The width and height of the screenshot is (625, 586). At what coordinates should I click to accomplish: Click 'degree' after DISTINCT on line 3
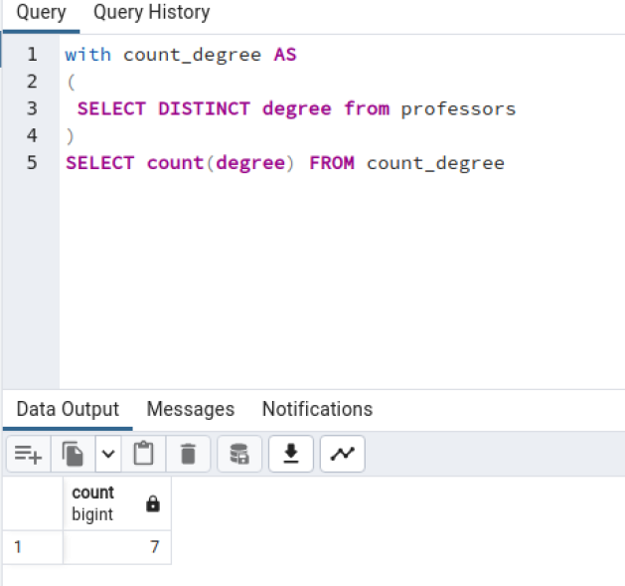[x=297, y=109]
